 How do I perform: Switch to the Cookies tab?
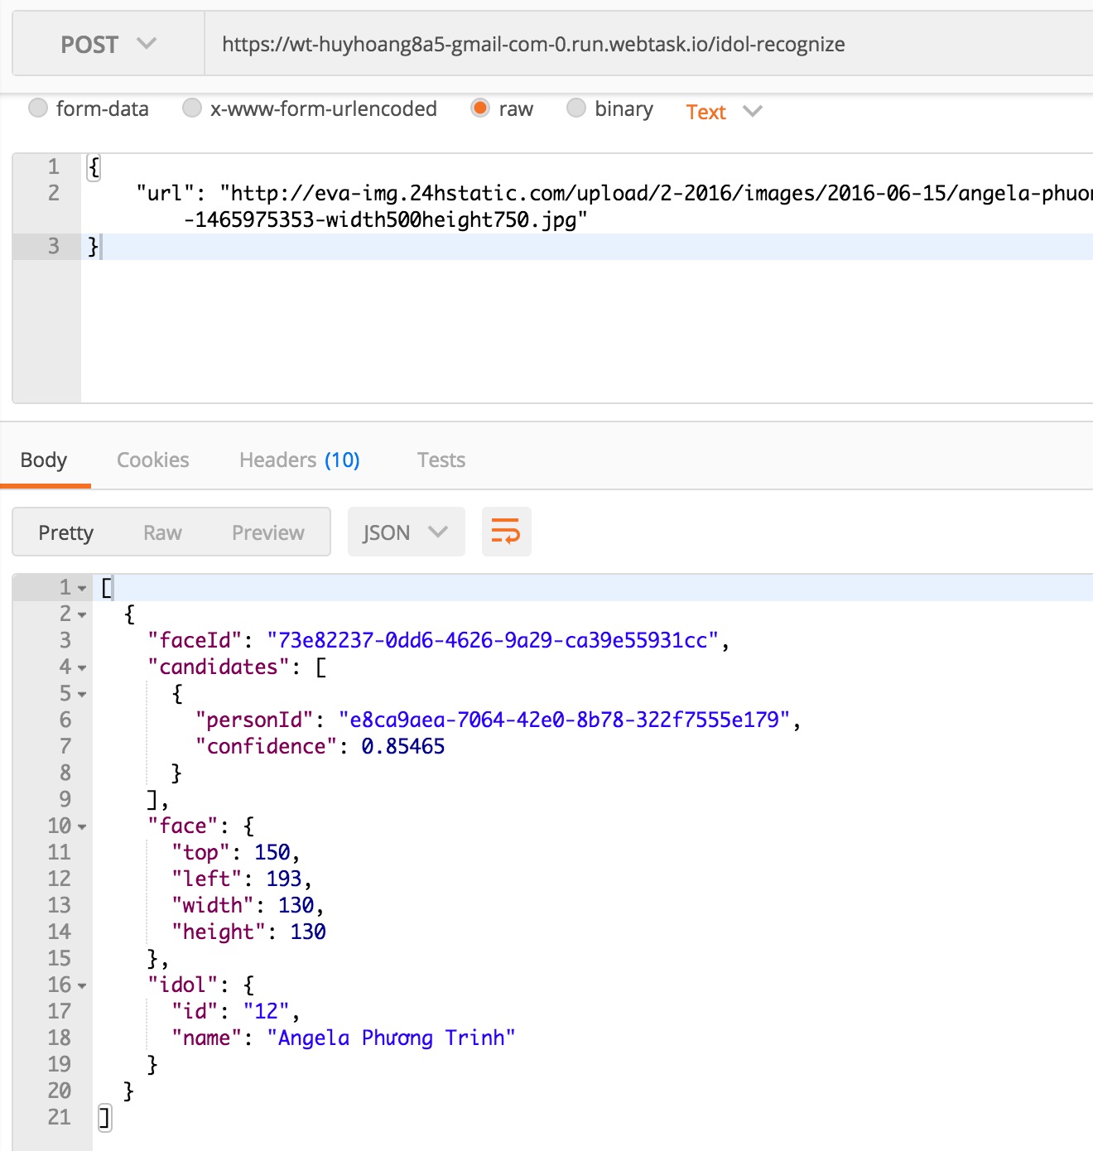click(152, 460)
